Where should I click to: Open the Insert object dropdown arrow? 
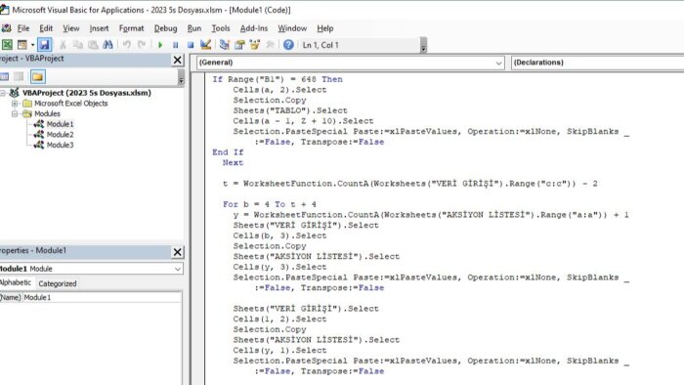(32, 45)
